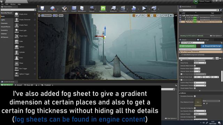This screenshot has width=223, height=125.
Task: Open the Window menu
Action: 13,4
